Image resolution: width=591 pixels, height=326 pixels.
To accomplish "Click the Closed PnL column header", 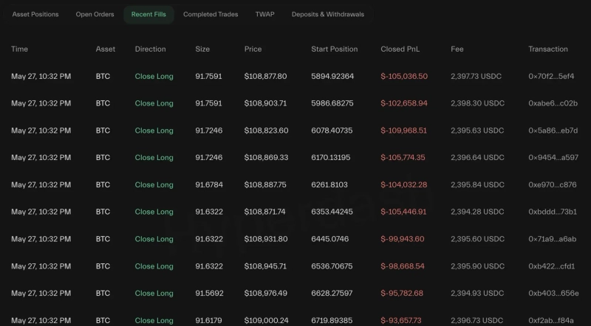I will (x=403, y=49).
